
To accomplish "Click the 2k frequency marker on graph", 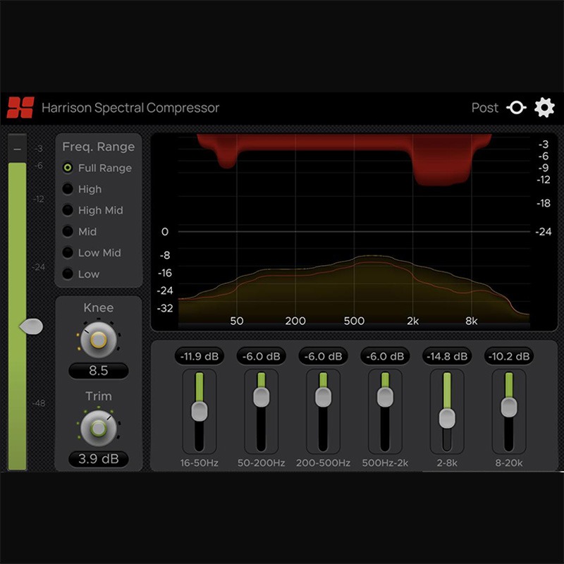I will [x=412, y=321].
